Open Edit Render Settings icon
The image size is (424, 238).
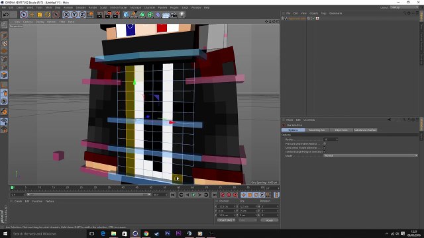[x=117, y=15]
